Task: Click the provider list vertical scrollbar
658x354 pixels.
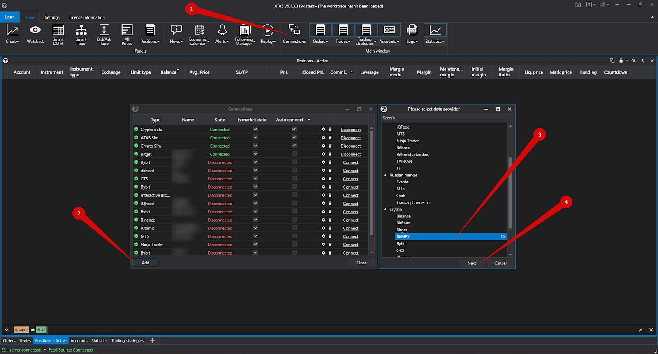Action: click(510, 193)
